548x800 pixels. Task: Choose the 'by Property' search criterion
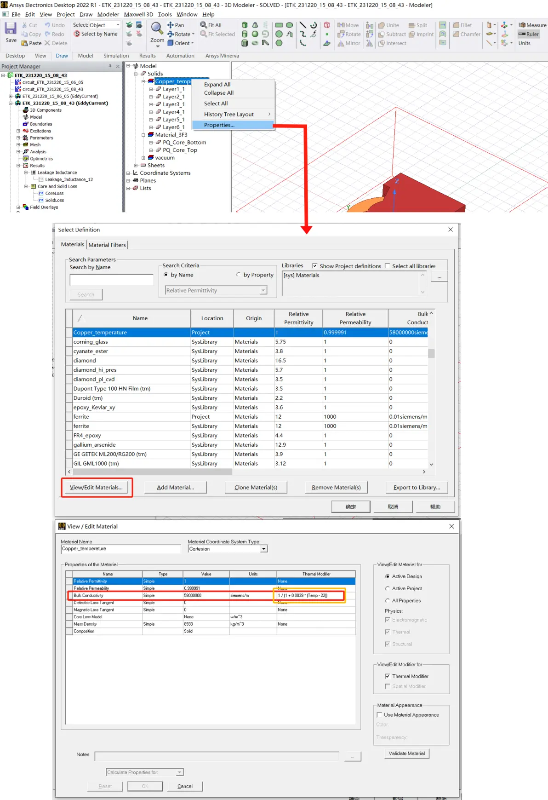click(239, 275)
